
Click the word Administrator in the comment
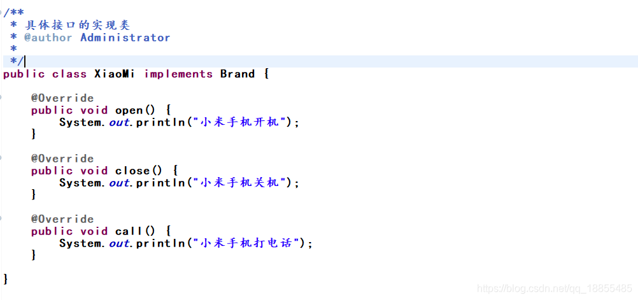tap(125, 38)
